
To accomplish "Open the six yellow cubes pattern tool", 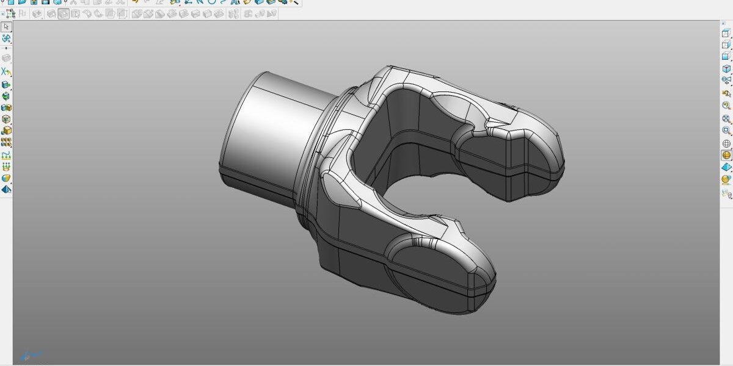I will (6, 142).
